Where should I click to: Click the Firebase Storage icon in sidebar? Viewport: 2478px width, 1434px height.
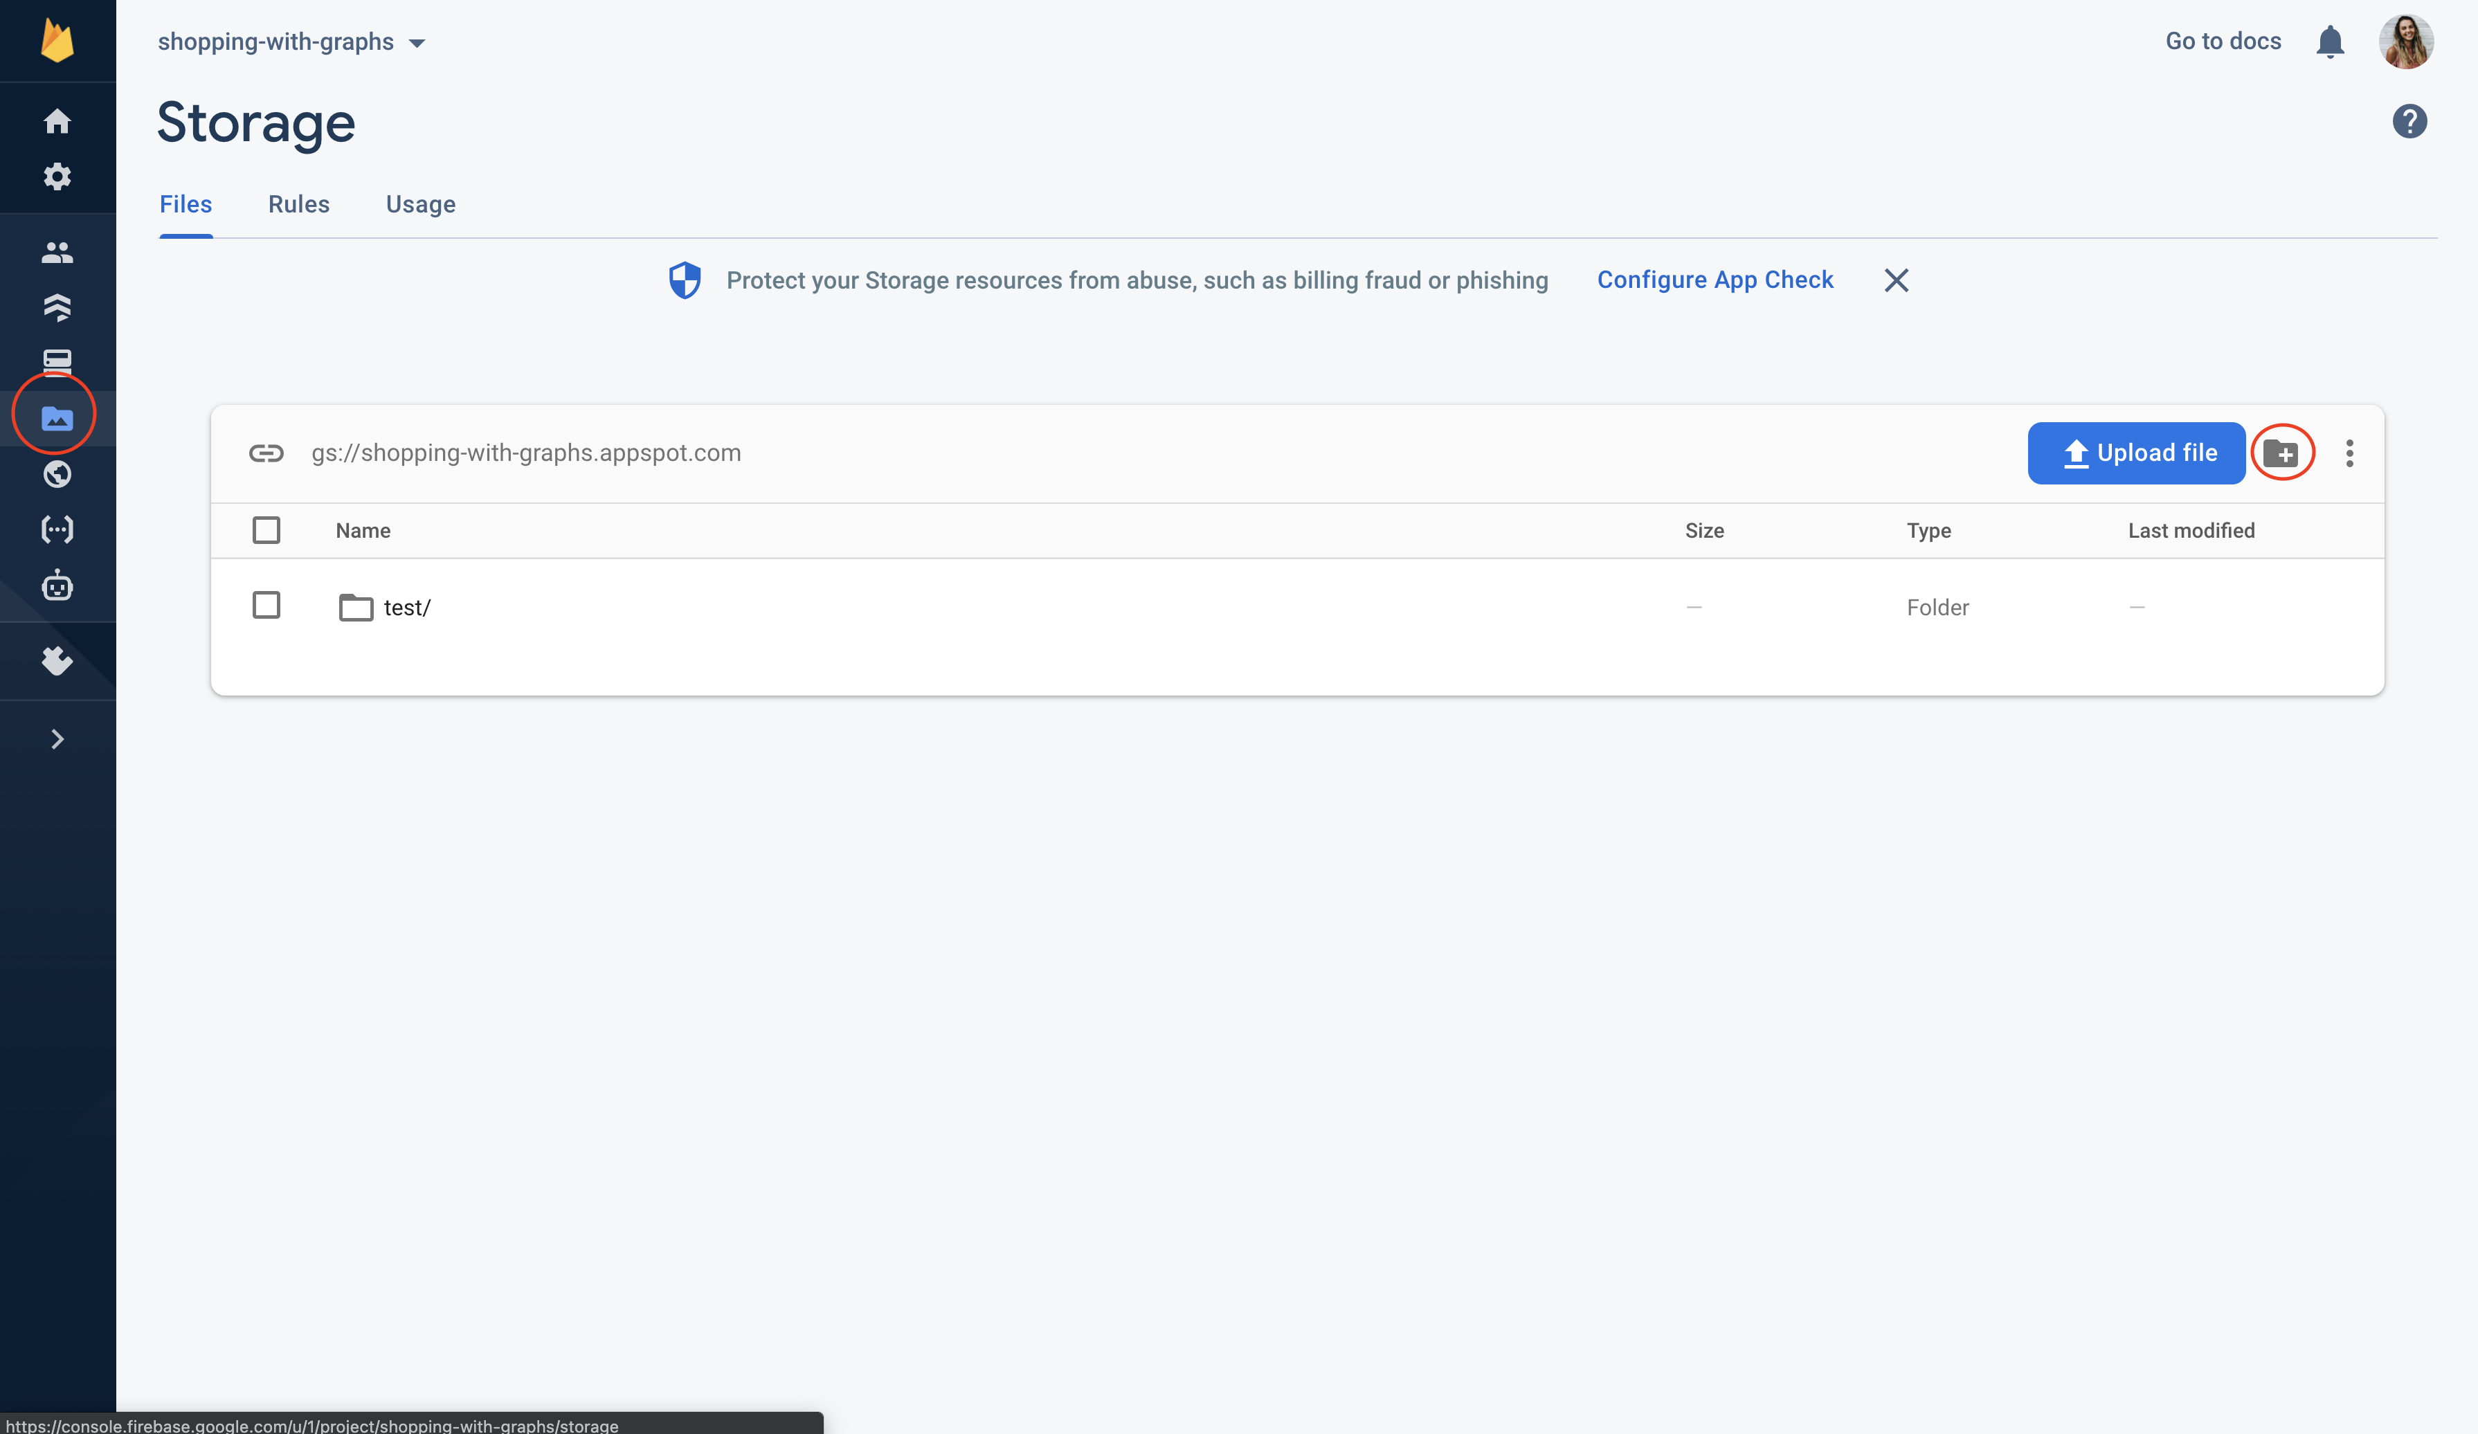tap(56, 418)
